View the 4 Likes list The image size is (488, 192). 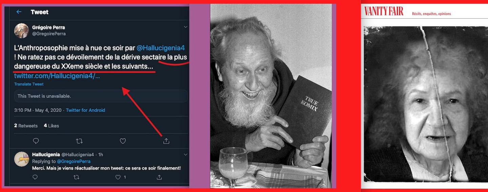tap(51, 126)
